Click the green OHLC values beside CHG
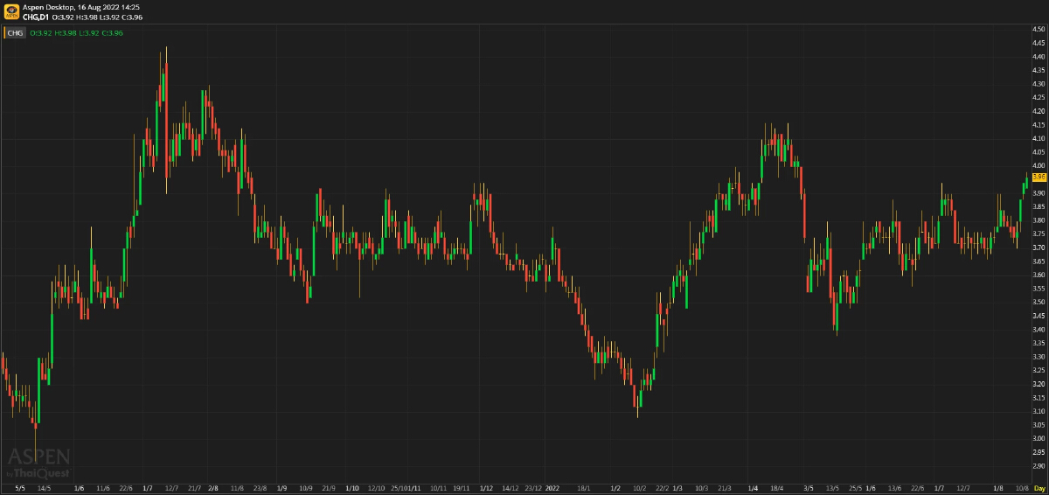Viewport: 1049px width, 495px height. [76, 33]
